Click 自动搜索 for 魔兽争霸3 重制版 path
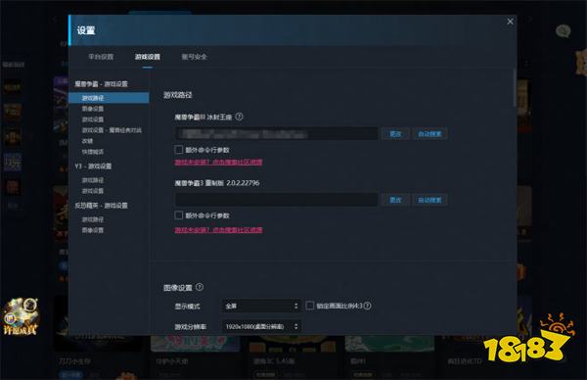Image resolution: width=587 pixels, height=380 pixels. tap(429, 200)
